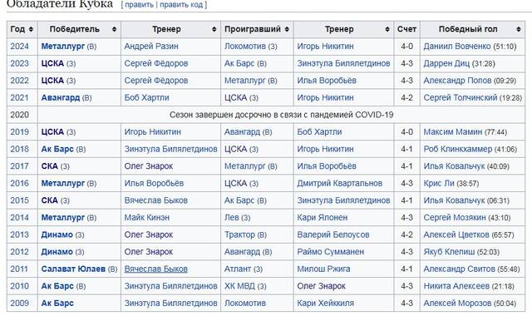Open ХК МВД team link

pyautogui.click(x=239, y=286)
